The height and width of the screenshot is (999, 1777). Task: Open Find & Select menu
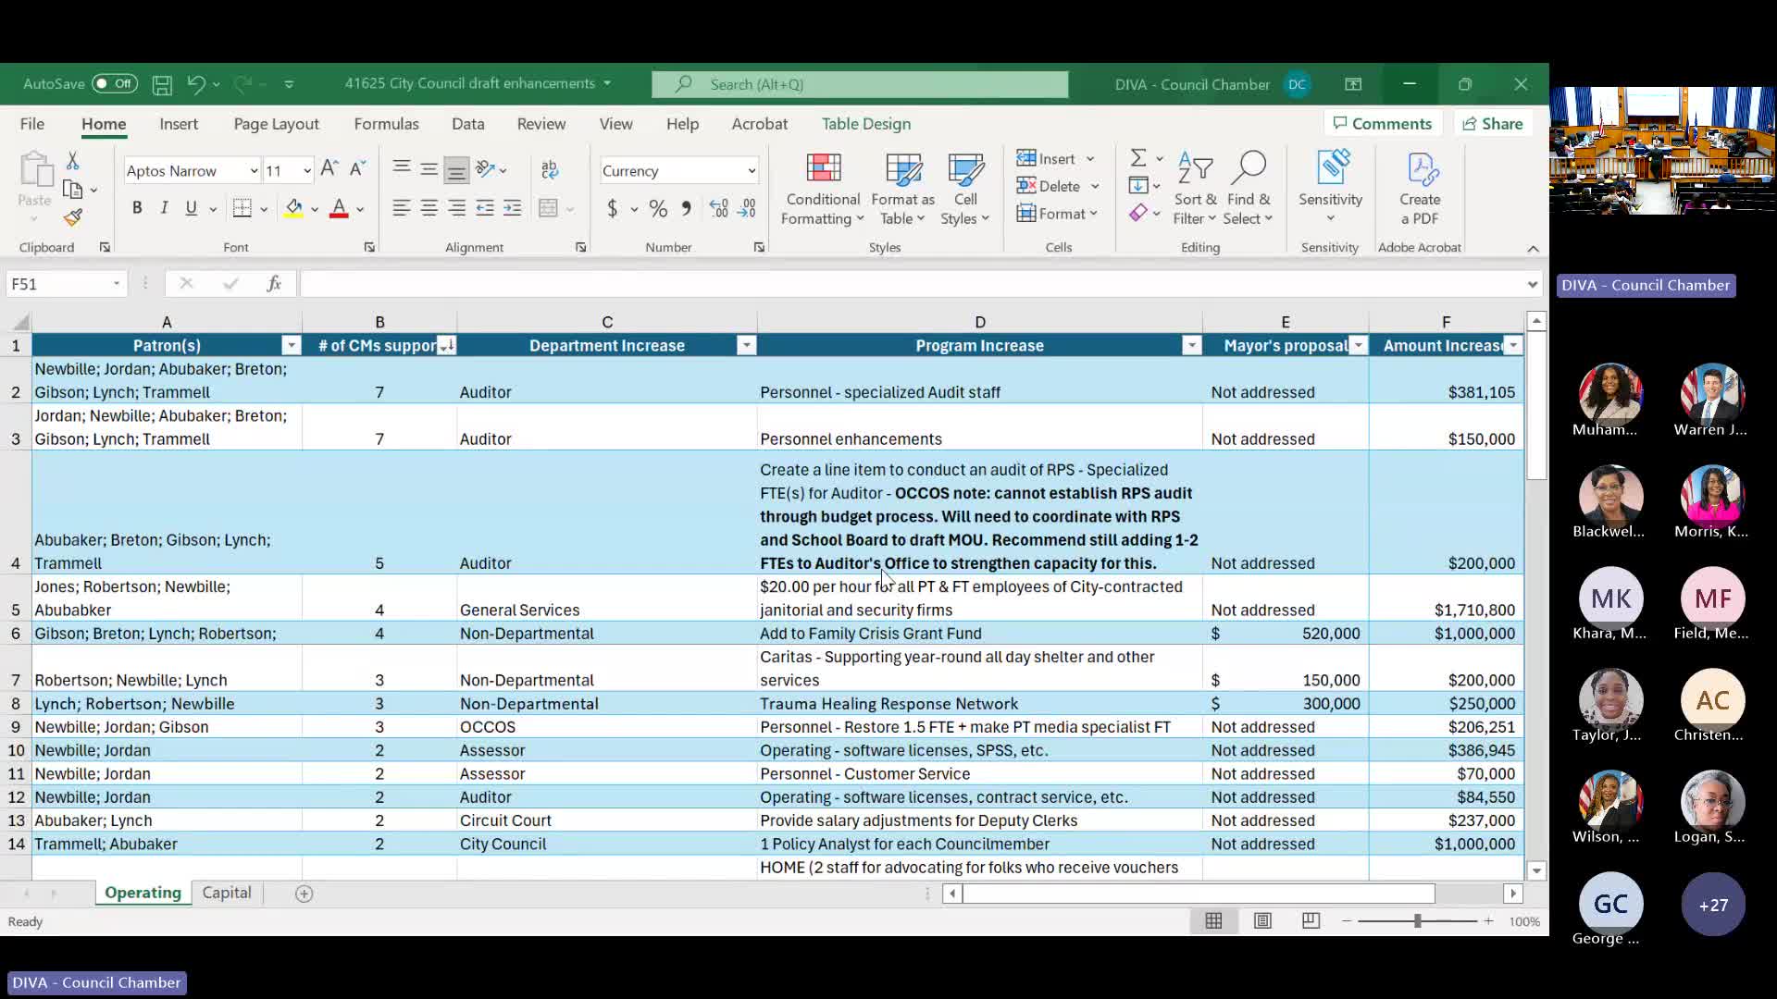click(1248, 190)
